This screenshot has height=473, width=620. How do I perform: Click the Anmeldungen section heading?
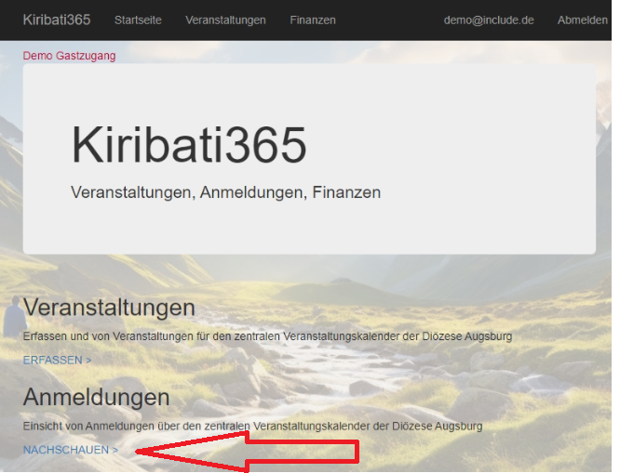96,397
